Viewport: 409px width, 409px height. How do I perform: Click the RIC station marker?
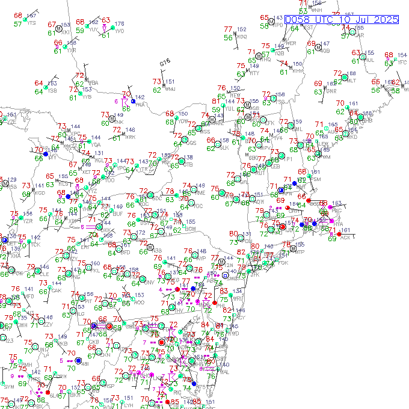coord(171,389)
